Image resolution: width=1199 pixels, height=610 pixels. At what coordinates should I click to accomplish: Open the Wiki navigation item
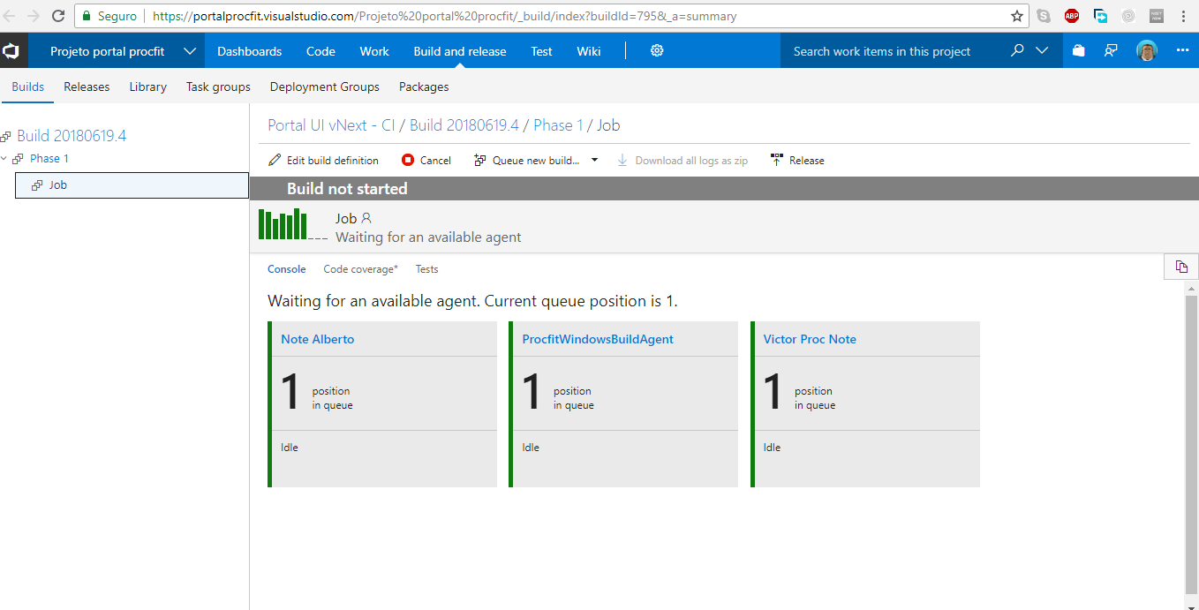588,50
